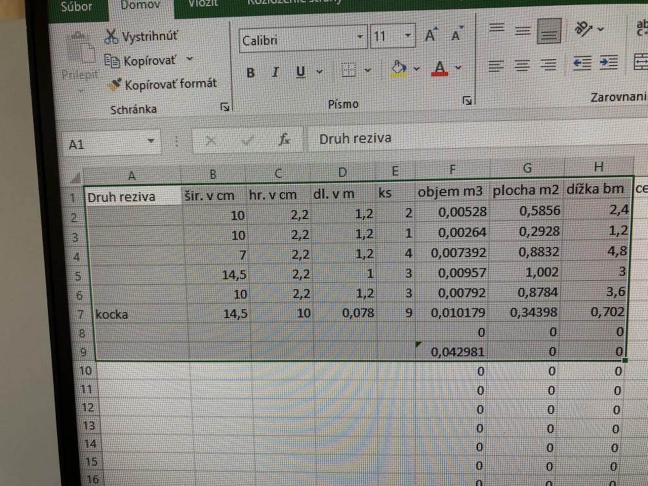Increase font size with larger A icon
Screen dimensions: 648x486
click(431, 36)
